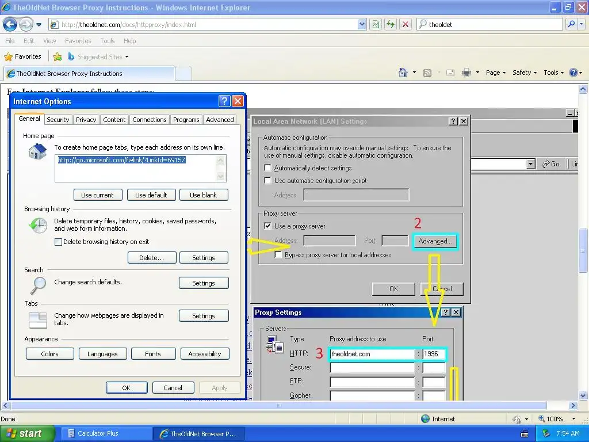This screenshot has width=589, height=442.
Task: Switch to the Security tab
Action: pyautogui.click(x=58, y=120)
